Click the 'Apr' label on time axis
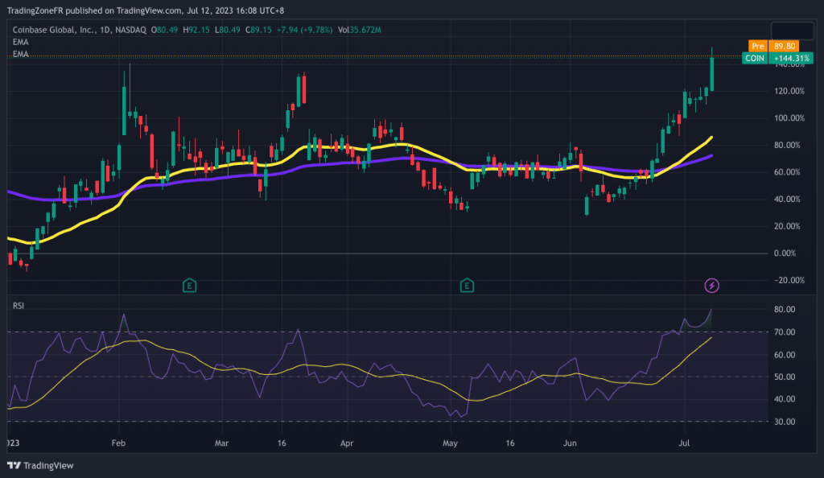The height and width of the screenshot is (478, 824). (x=346, y=443)
